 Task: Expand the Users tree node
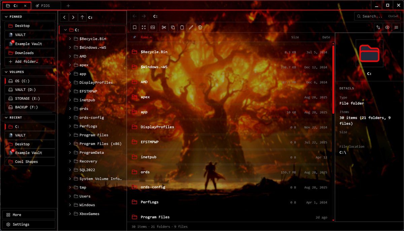pyautogui.click(x=70, y=196)
